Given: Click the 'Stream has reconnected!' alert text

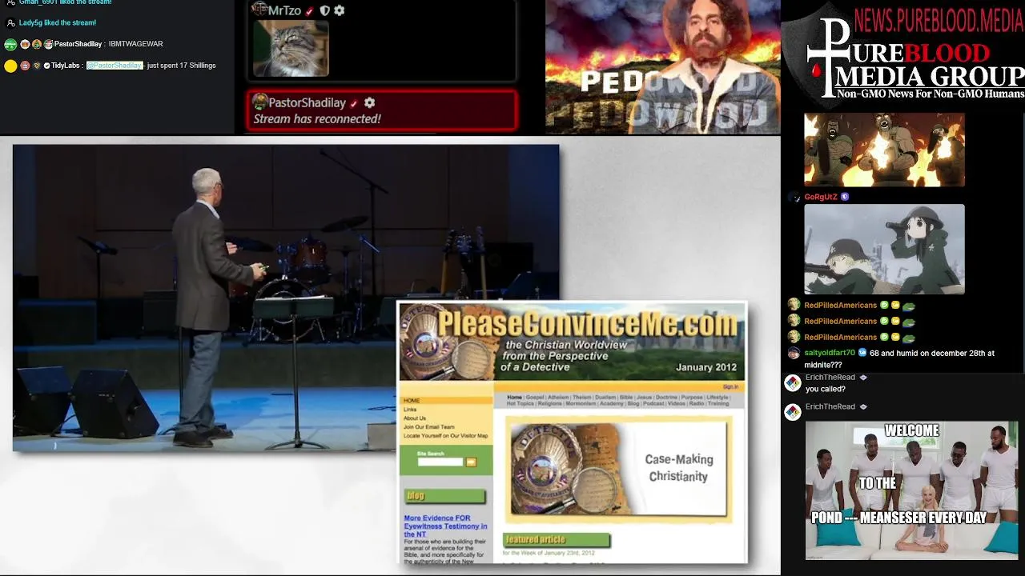Looking at the screenshot, I should pyautogui.click(x=317, y=119).
